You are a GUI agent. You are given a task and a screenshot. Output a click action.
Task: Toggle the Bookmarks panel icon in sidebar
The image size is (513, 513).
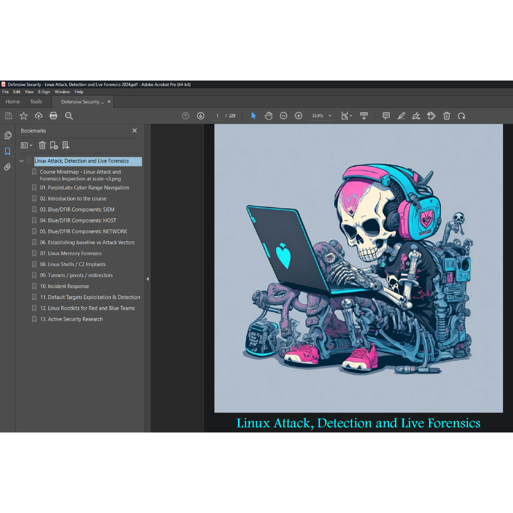point(8,151)
